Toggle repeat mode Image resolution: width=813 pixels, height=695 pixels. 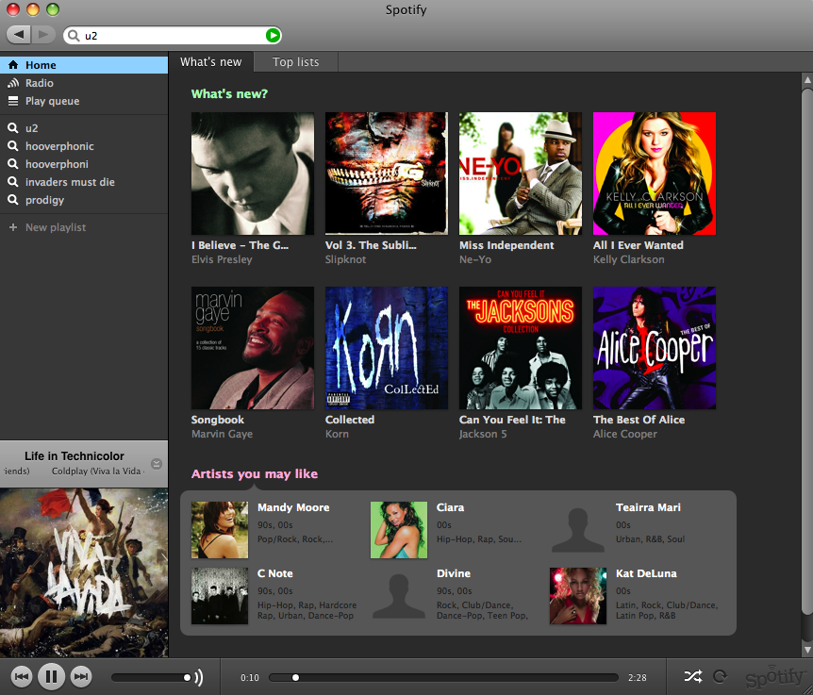pyautogui.click(x=720, y=676)
